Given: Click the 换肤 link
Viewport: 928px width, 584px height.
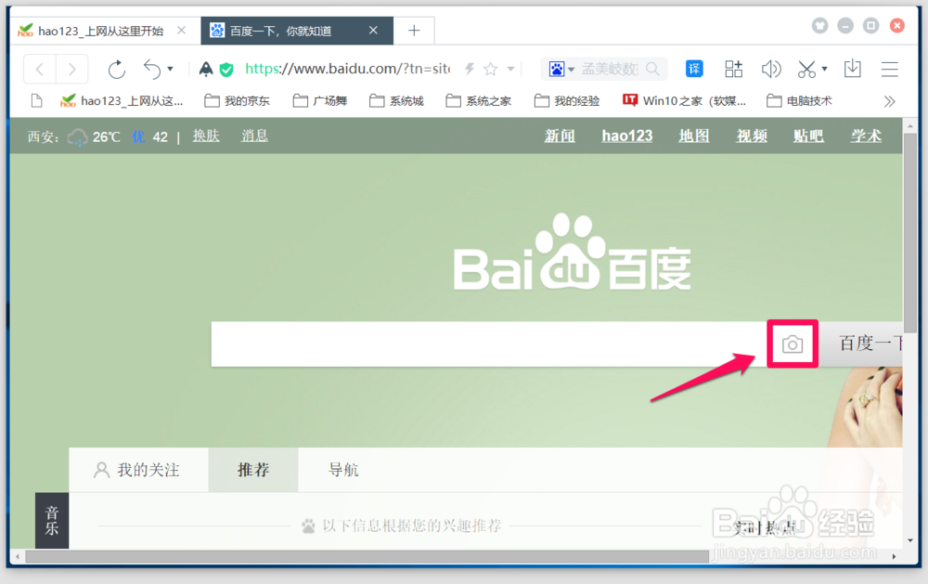Looking at the screenshot, I should point(206,136).
